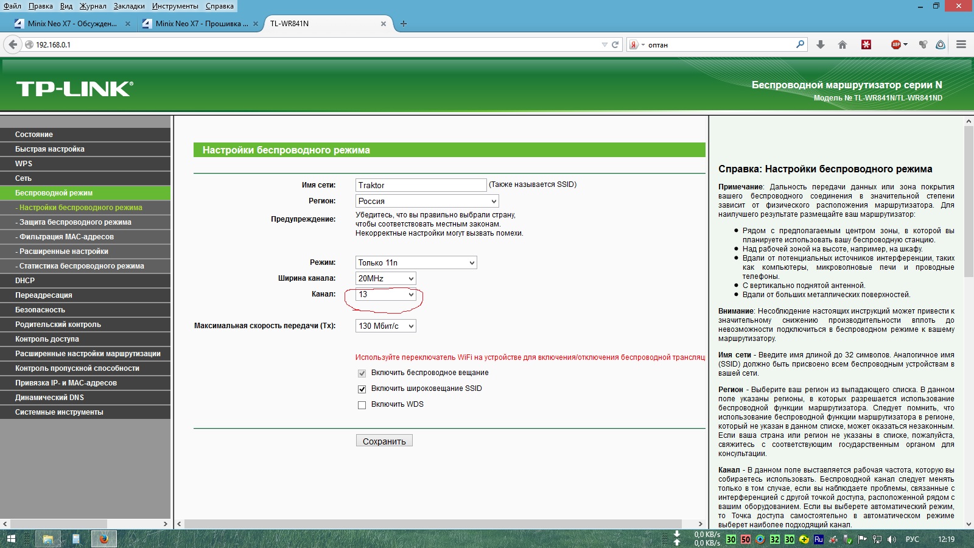
Task: Open 'Защита беспроводного режима' sidebar link
Action: click(75, 222)
